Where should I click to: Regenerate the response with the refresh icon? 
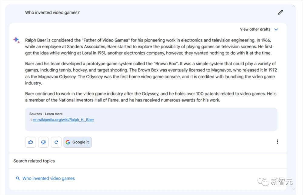pos(56,142)
